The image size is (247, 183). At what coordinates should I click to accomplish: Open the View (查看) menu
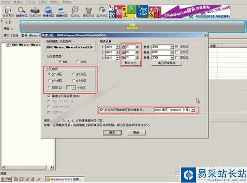[x=55, y=2]
